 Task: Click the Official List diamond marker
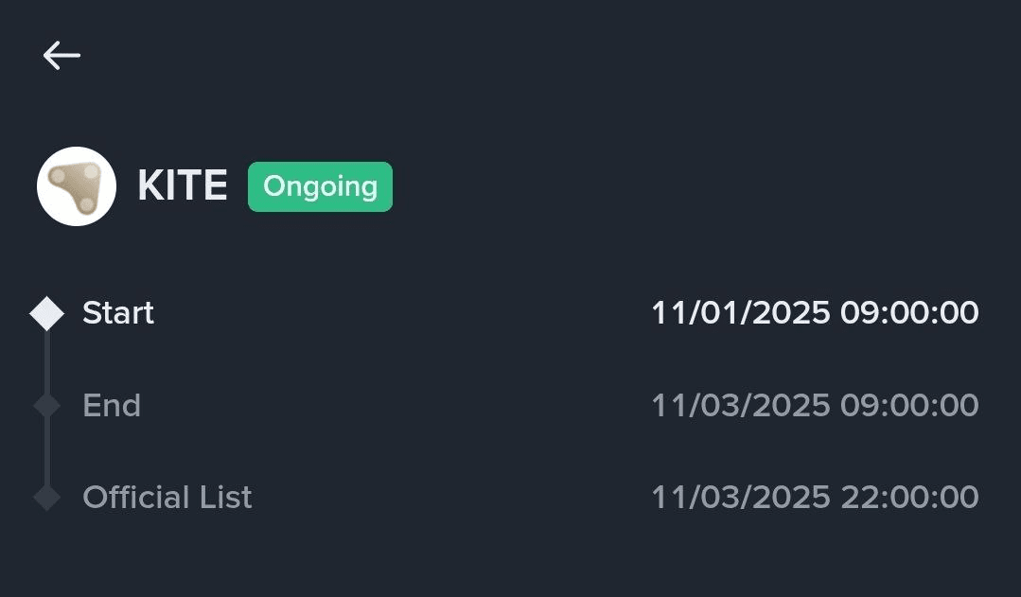point(46,498)
